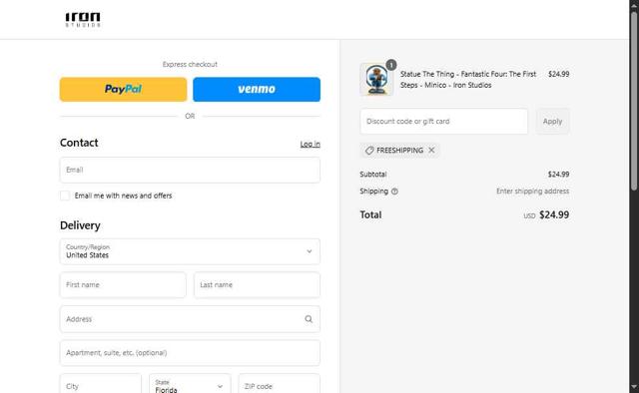The width and height of the screenshot is (639, 393).
Task: Focus the Address field
Action: click(190, 319)
